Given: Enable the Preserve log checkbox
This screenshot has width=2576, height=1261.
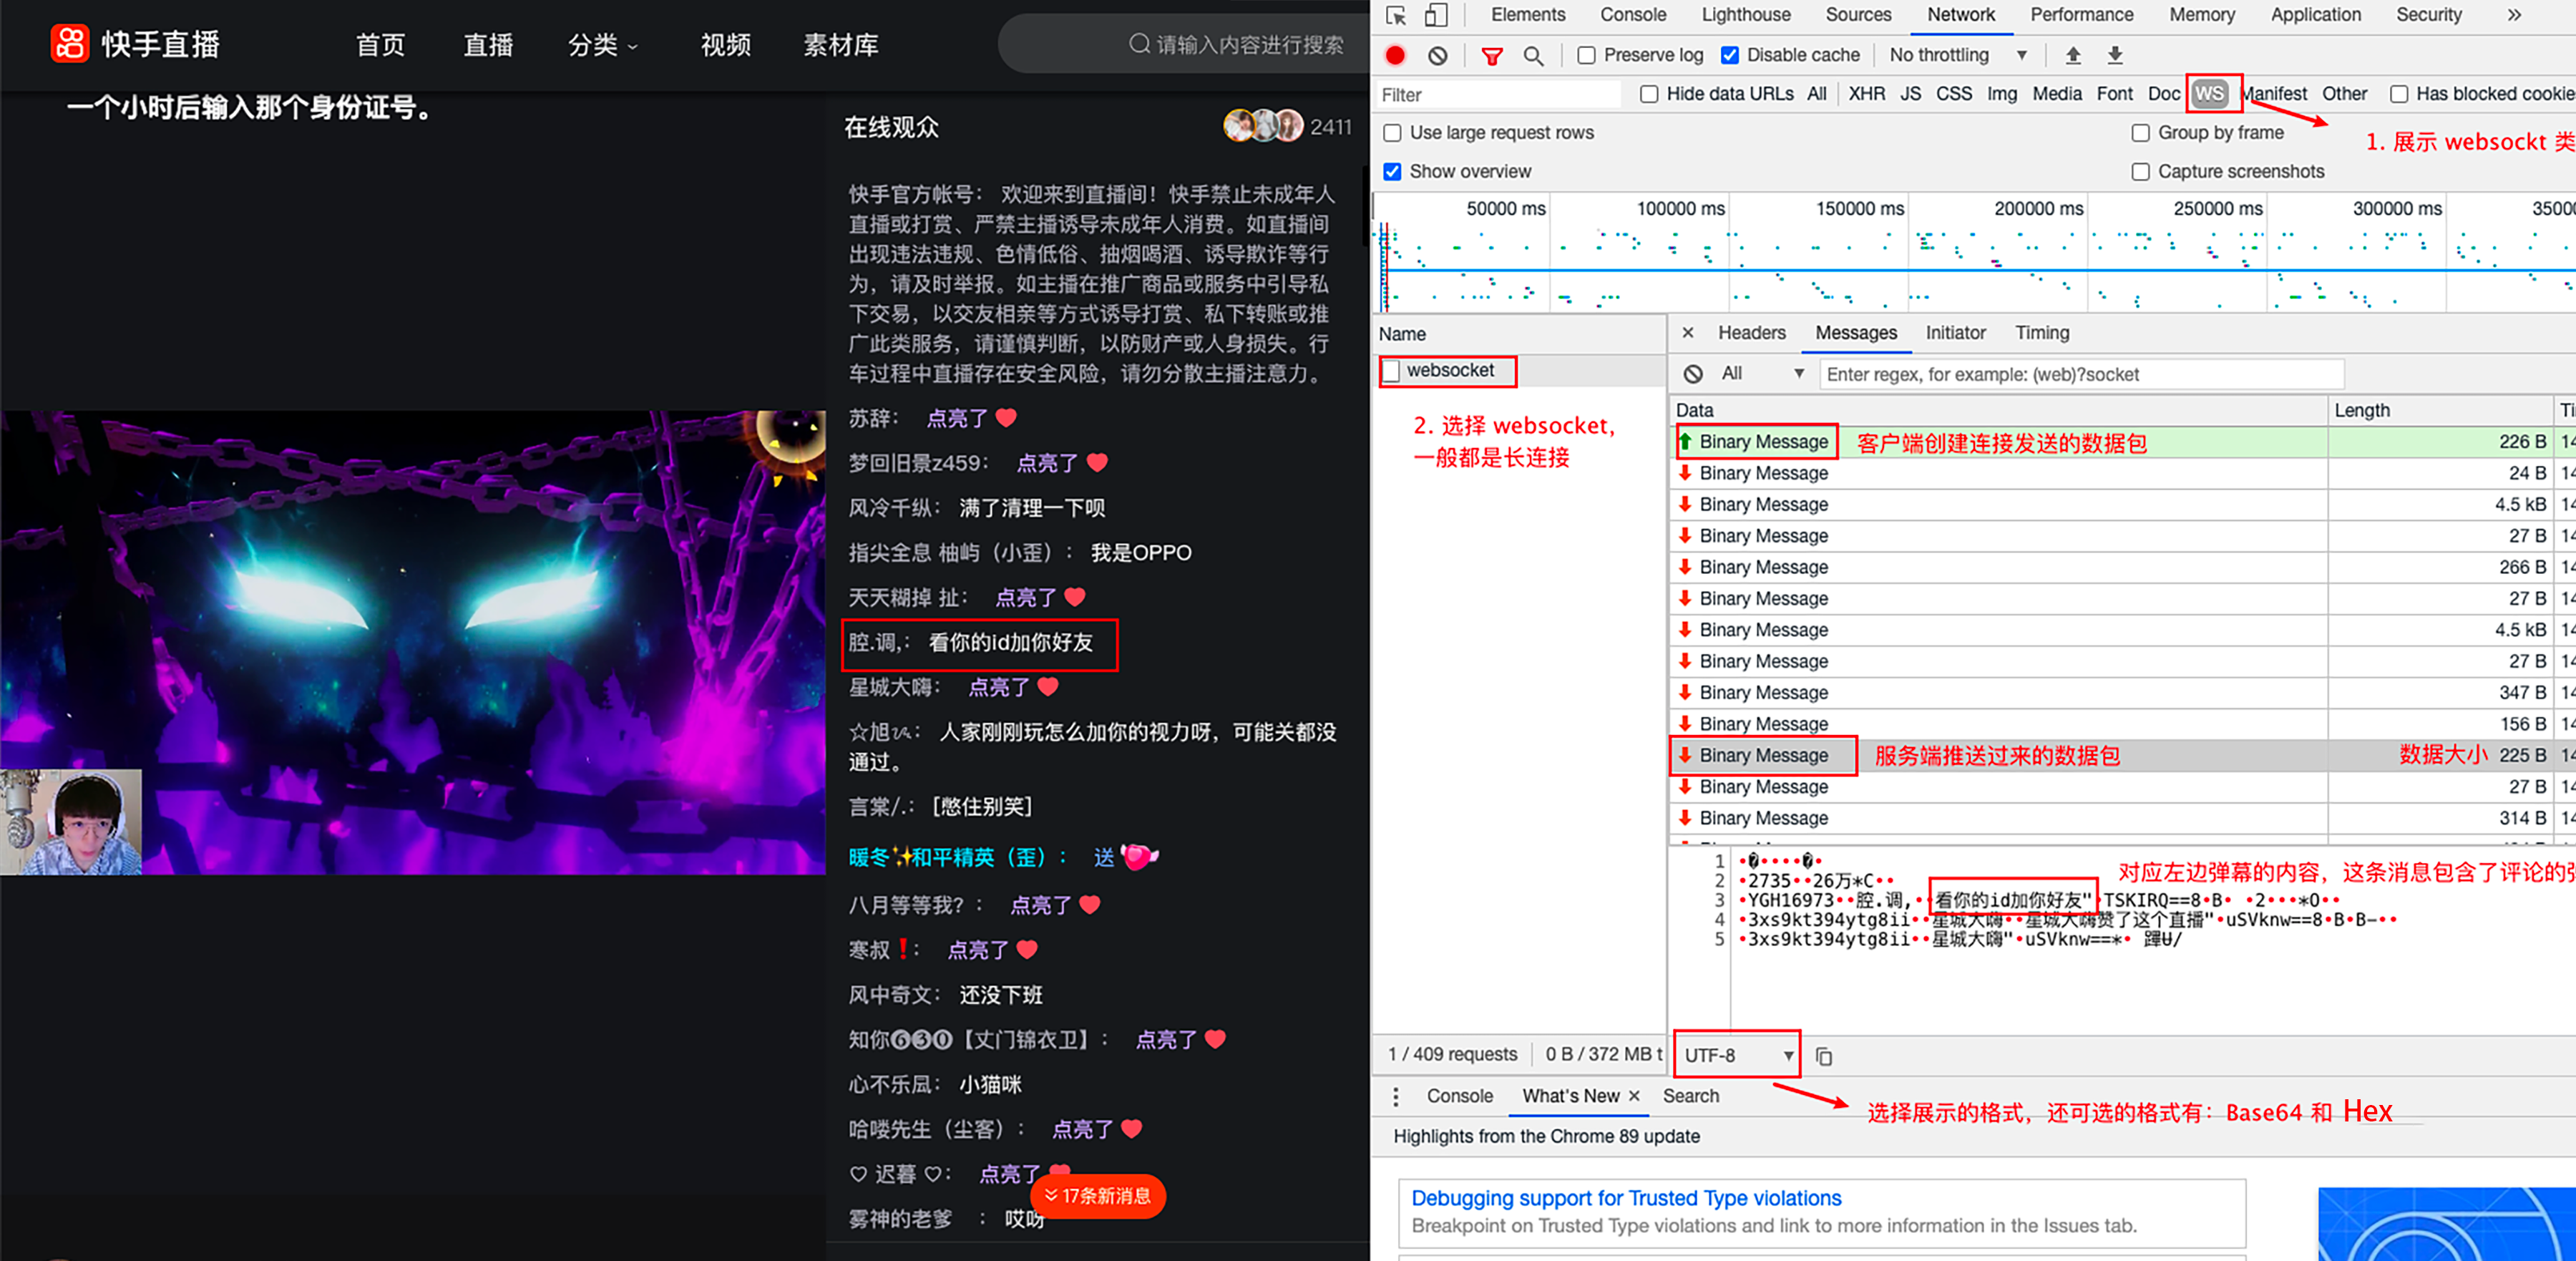Looking at the screenshot, I should tap(1586, 56).
